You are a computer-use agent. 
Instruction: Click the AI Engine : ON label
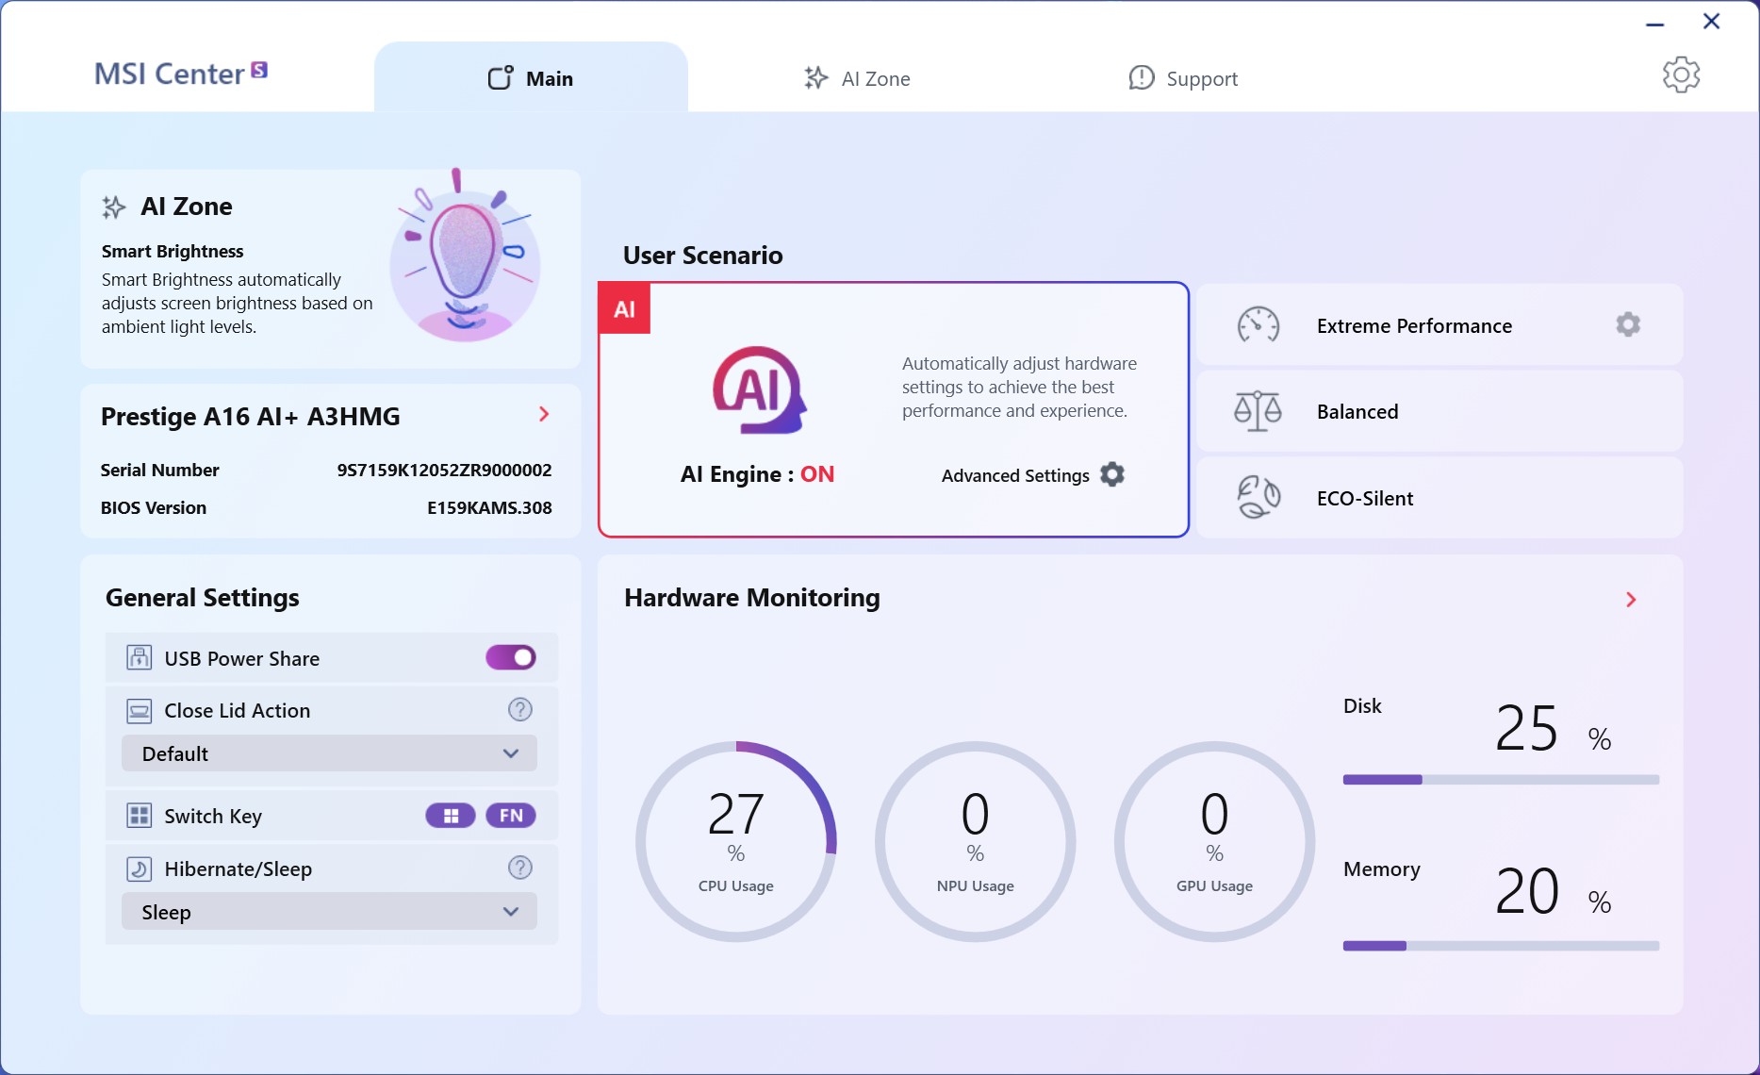(757, 474)
